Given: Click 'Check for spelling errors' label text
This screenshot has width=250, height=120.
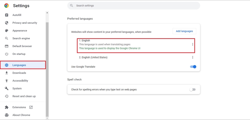Looking at the screenshot, I should [x=104, y=89].
